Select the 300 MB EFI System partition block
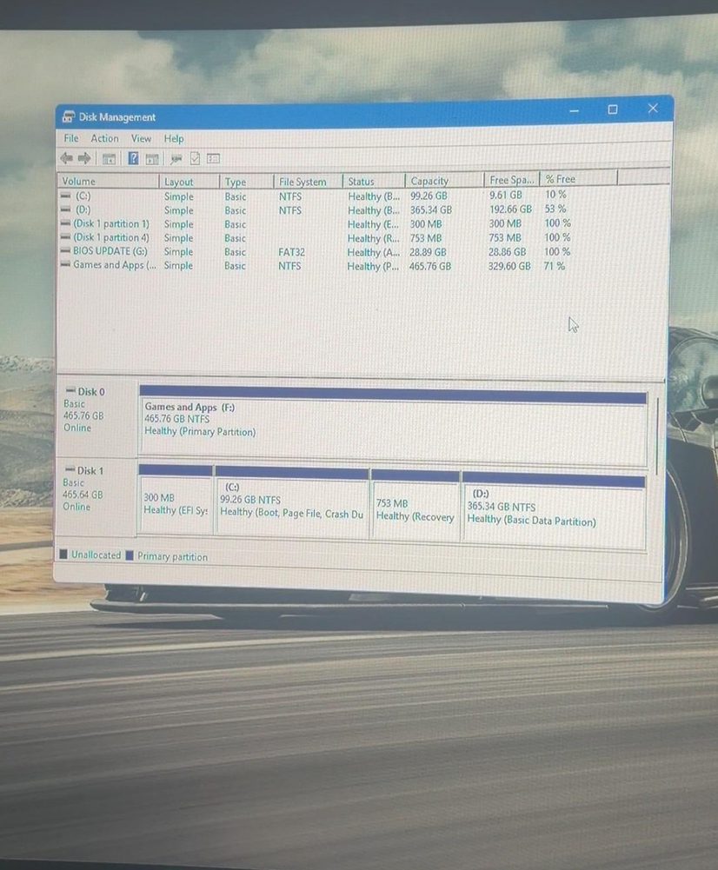718x870 pixels. coord(176,500)
